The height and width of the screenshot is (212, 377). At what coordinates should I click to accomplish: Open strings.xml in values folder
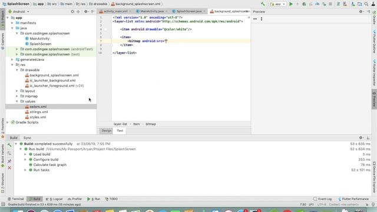(x=39, y=112)
